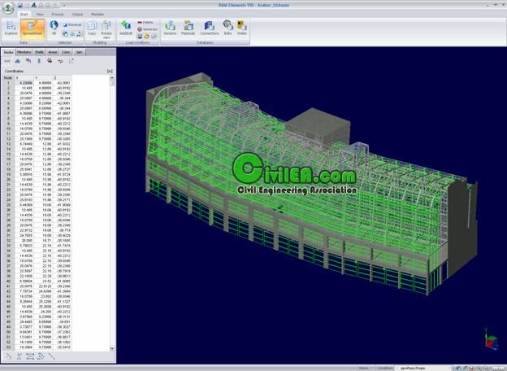Click the Z column header
The width and height of the screenshot is (507, 371).
62,77
